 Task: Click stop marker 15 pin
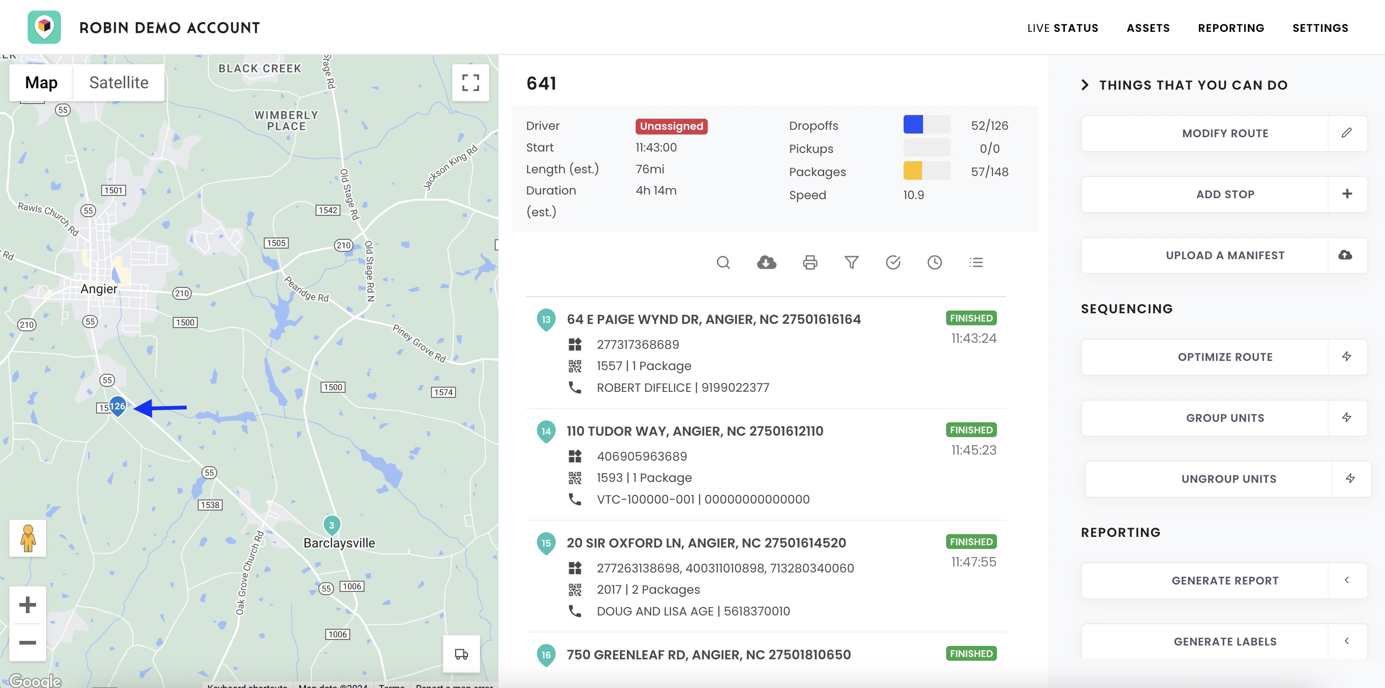pos(546,544)
